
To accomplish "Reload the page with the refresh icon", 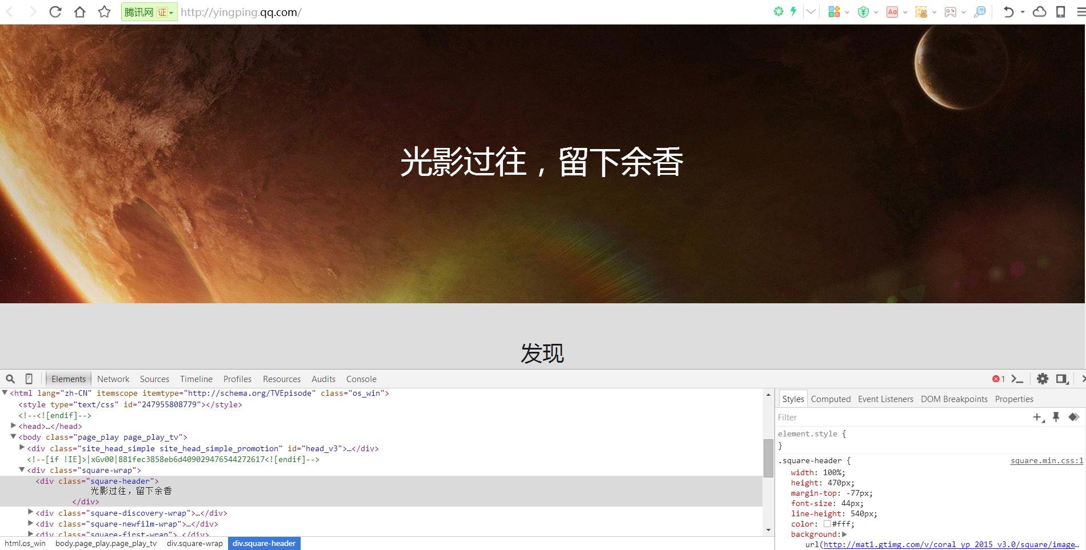I will 55,11.
